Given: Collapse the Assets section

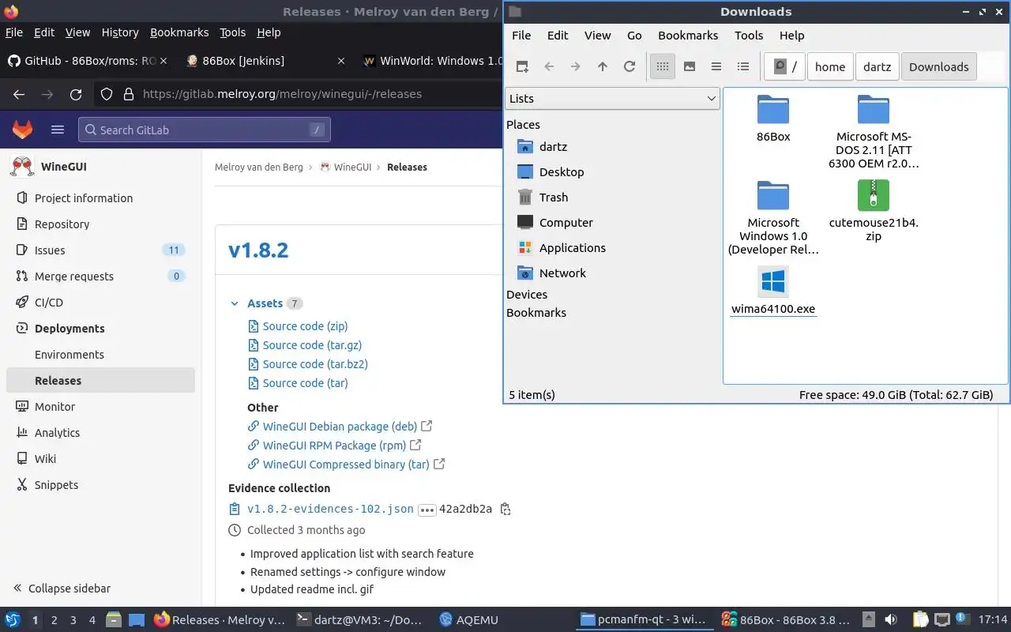Looking at the screenshot, I should (x=235, y=303).
